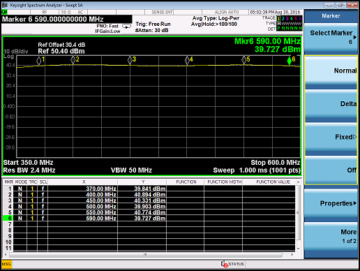Image resolution: width=360 pixels, height=271 pixels.
Task: Select marker table row 5
Action: click(149, 212)
